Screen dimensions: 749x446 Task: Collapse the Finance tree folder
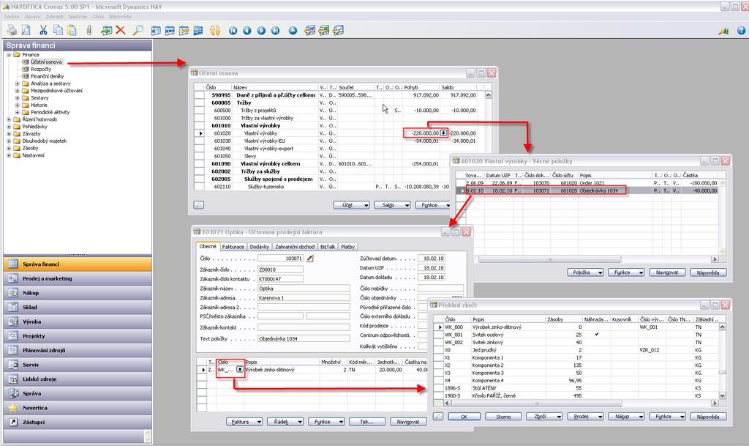(9, 54)
